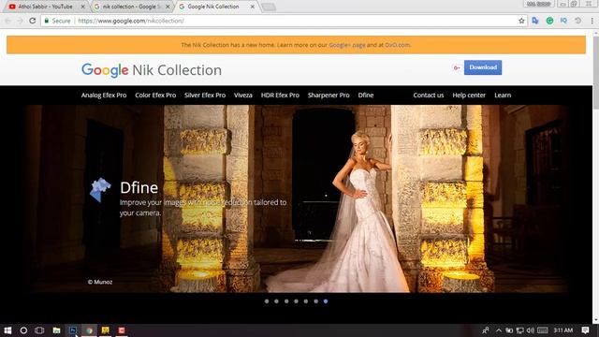Open the Chrome three-dot menu
This screenshot has height=337, width=599.
pos(592,21)
